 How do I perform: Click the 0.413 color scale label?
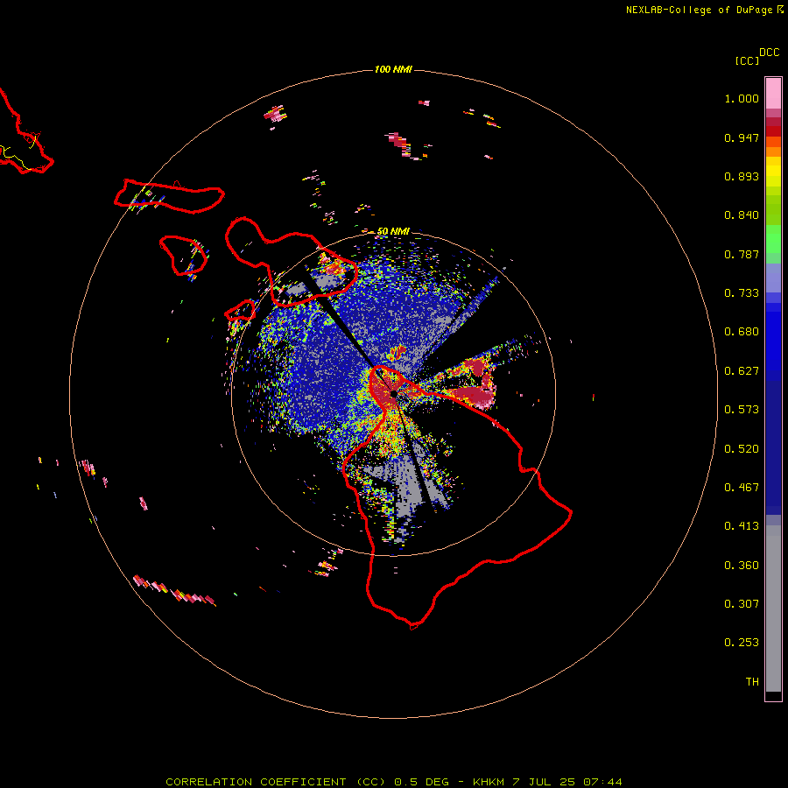[742, 526]
